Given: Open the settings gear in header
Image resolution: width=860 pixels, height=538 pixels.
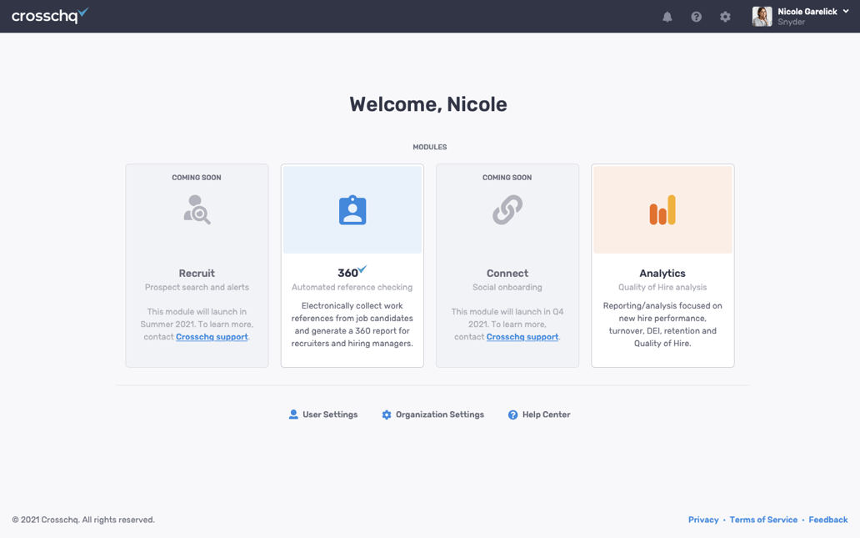Looking at the screenshot, I should (725, 17).
